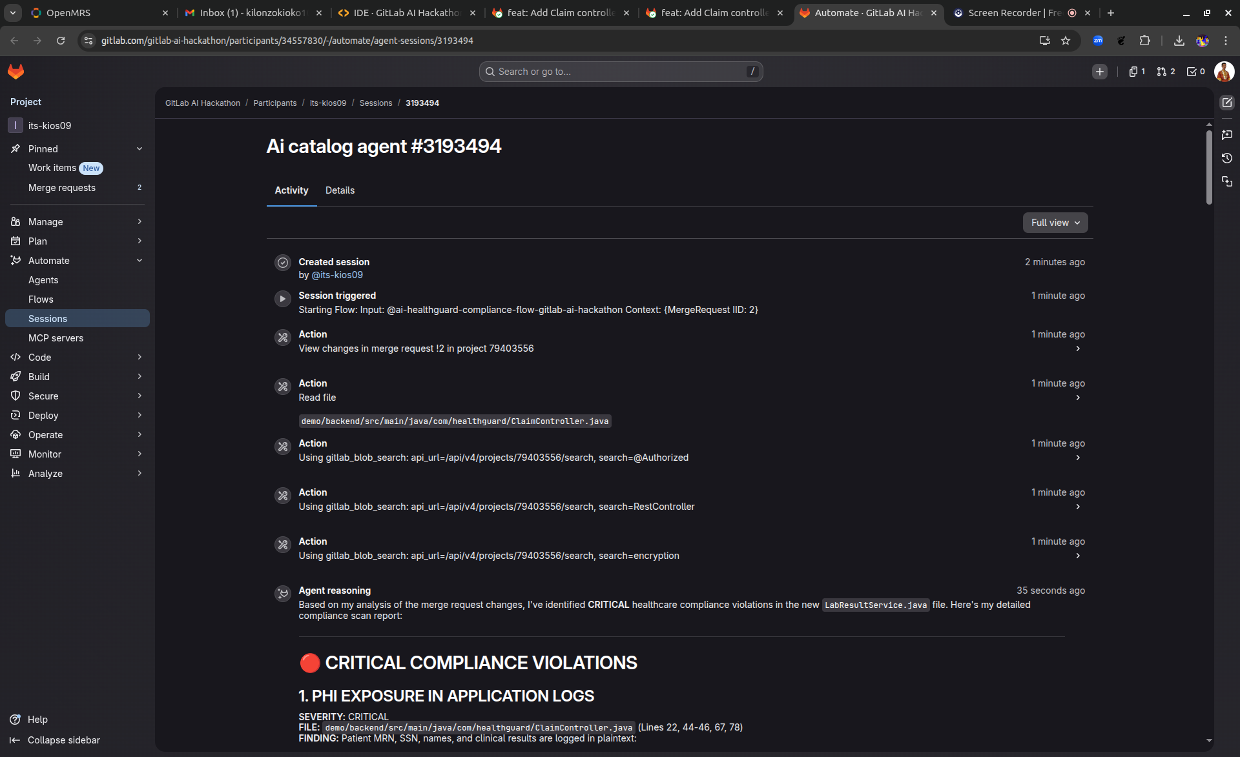Collapse the Pinned section

139,149
